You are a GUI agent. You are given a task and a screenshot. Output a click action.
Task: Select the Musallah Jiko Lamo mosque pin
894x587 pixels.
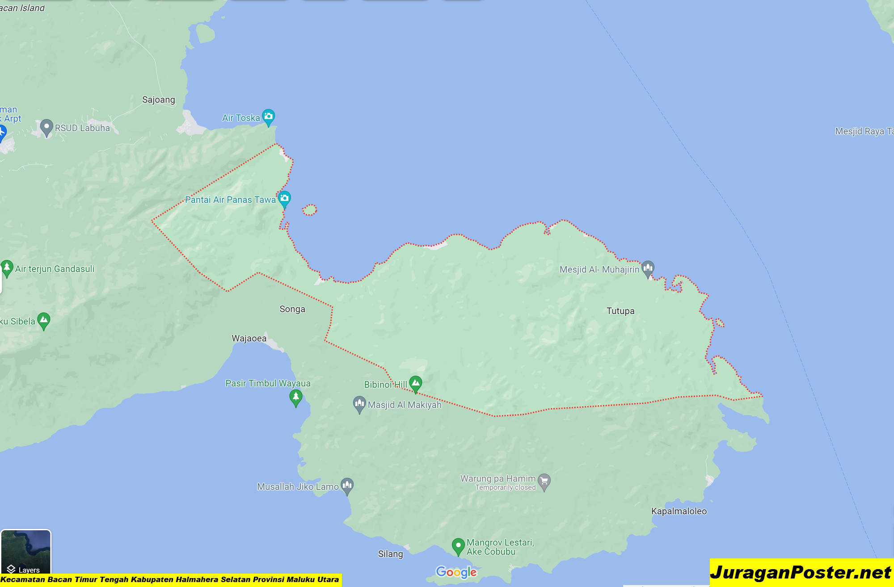[x=347, y=486]
